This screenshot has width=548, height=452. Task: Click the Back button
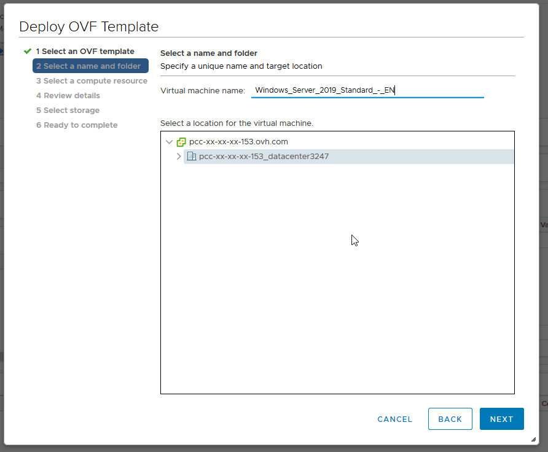(450, 419)
